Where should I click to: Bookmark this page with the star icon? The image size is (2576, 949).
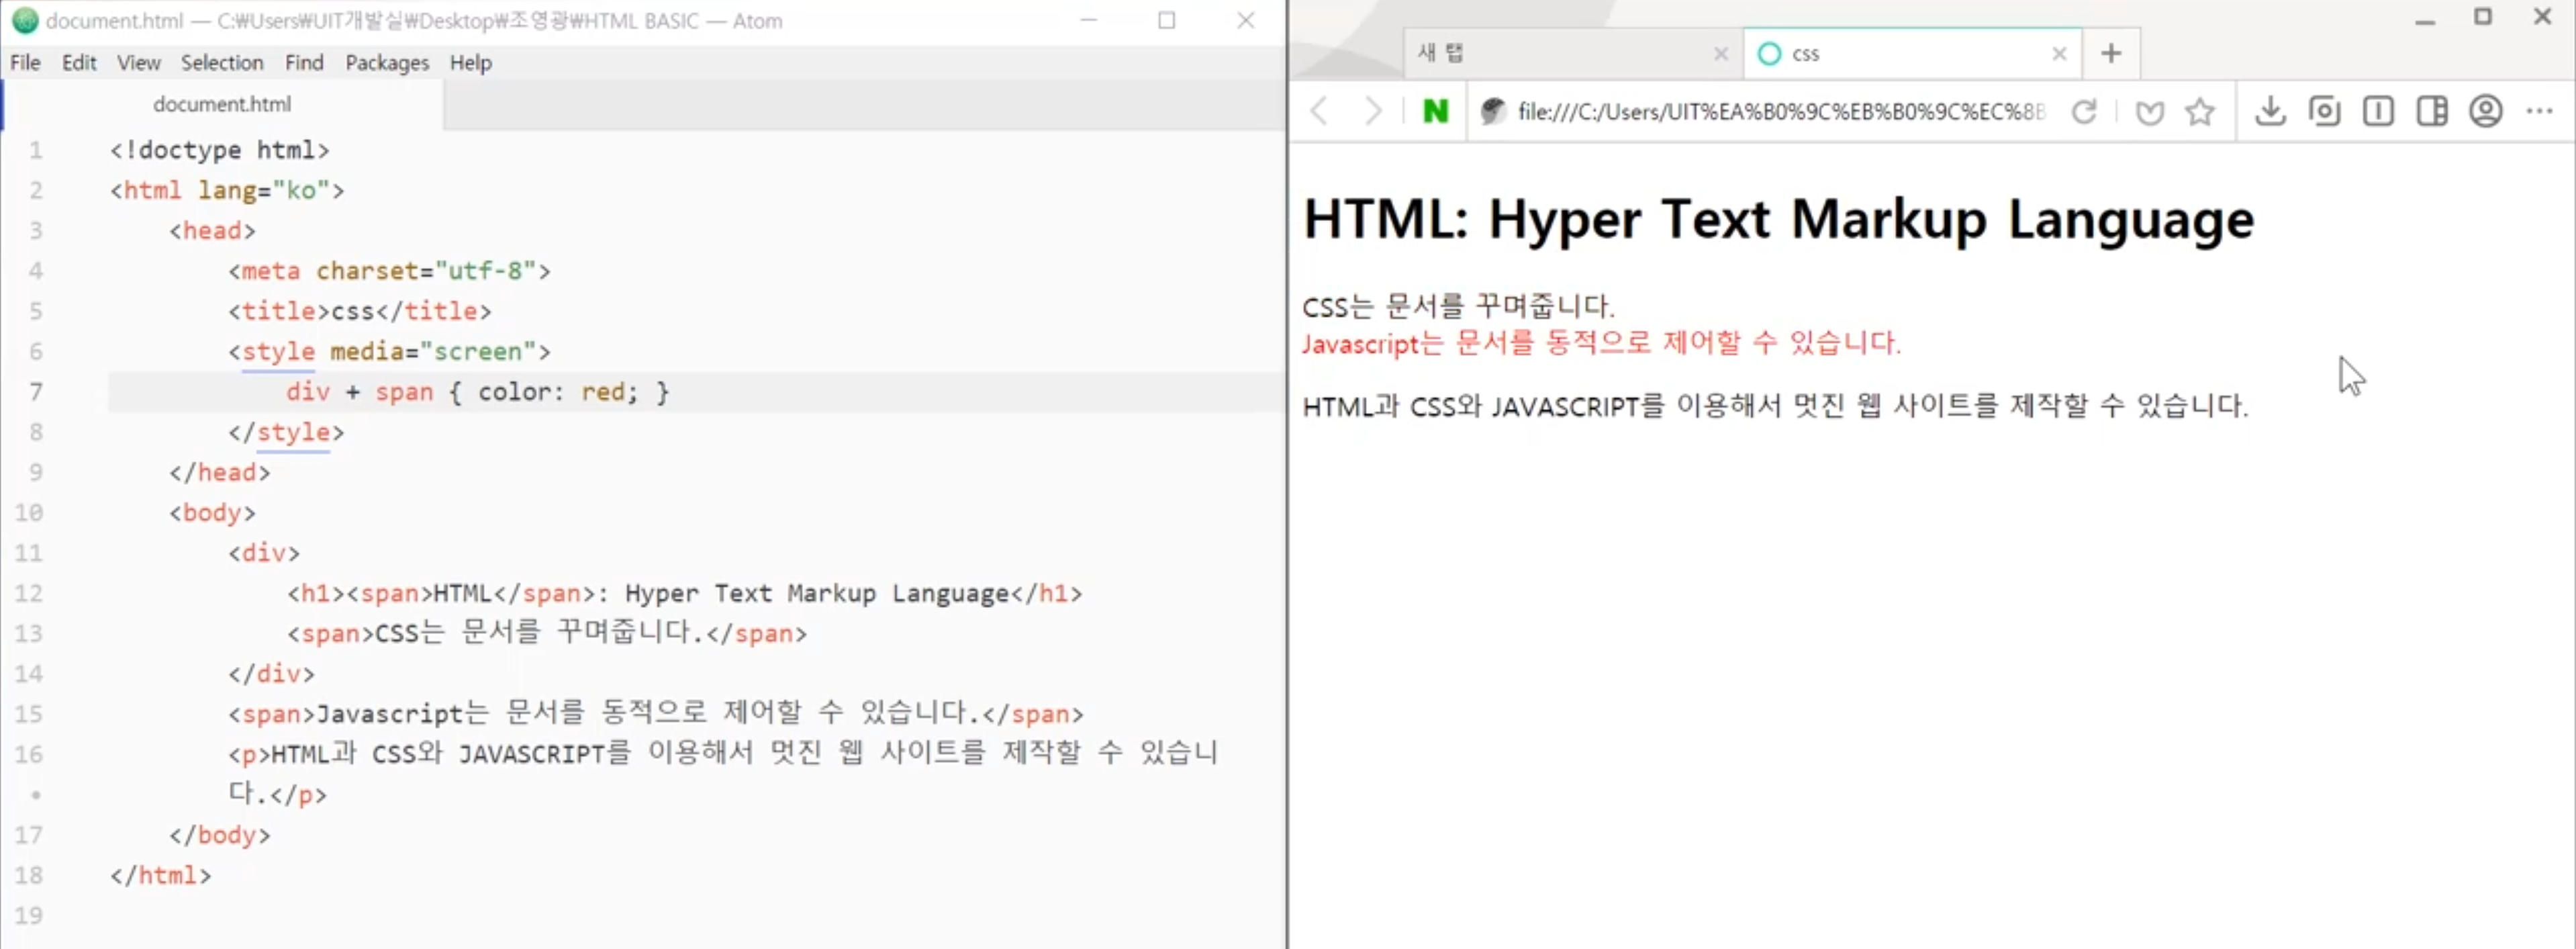[2200, 111]
